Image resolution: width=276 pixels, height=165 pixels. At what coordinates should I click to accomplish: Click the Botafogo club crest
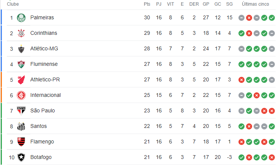coord(21,157)
